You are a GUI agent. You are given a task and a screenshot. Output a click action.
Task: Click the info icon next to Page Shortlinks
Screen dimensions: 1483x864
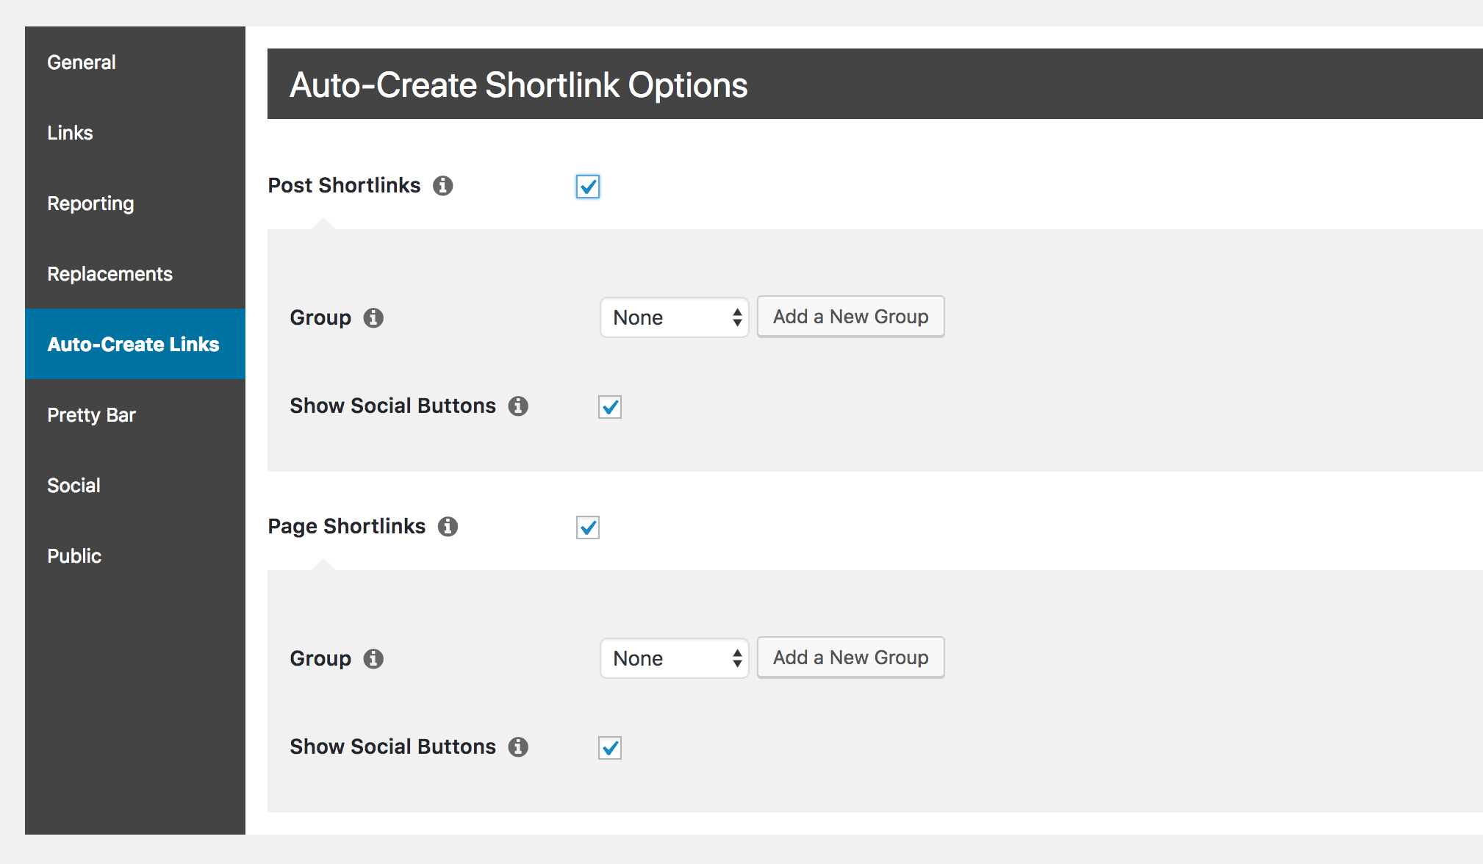pyautogui.click(x=448, y=527)
